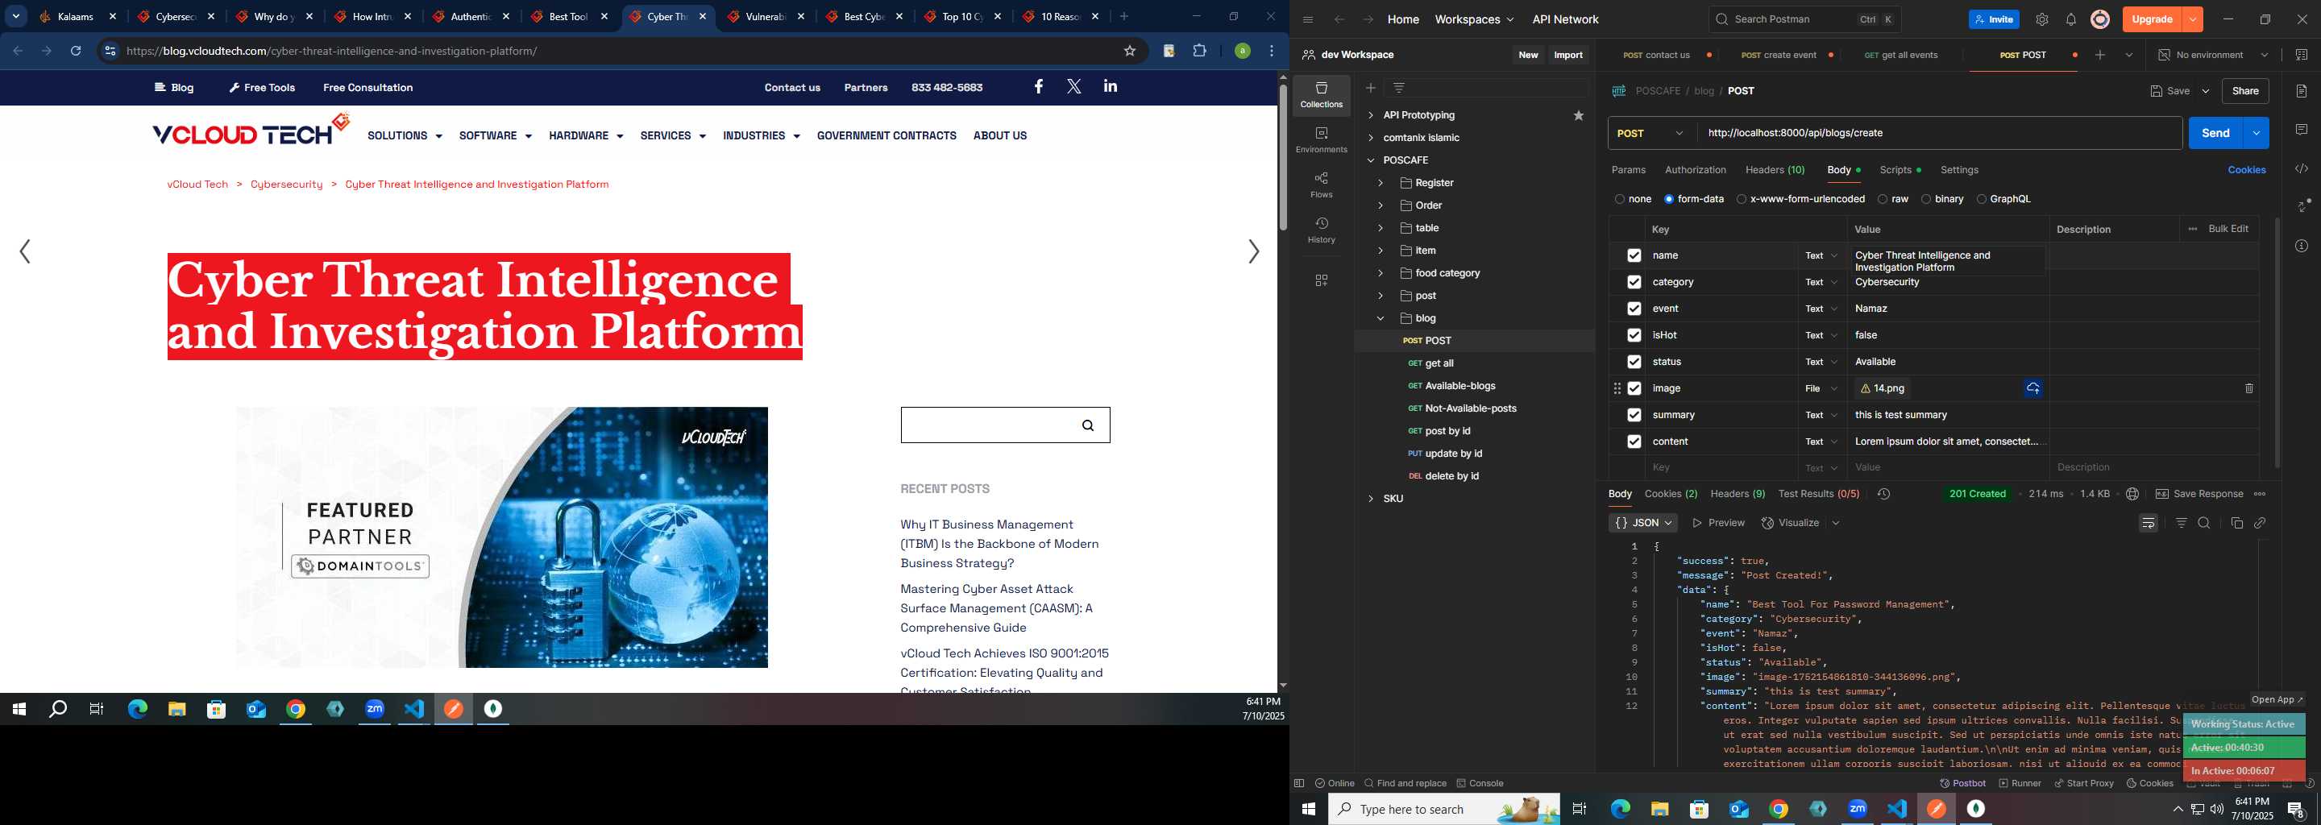Click the filter response icon
Screen dimensions: 2321x825
2181,524
